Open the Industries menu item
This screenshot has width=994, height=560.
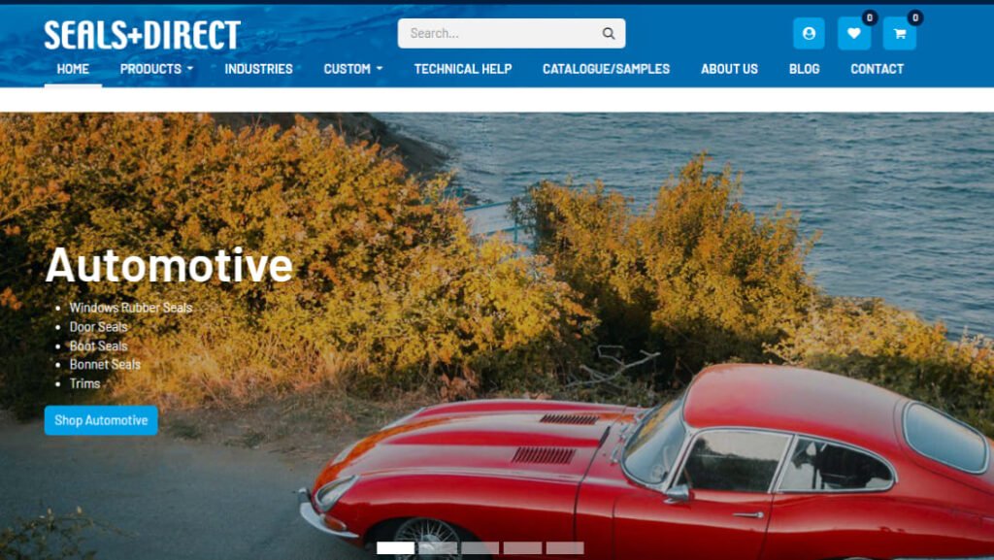[258, 69]
